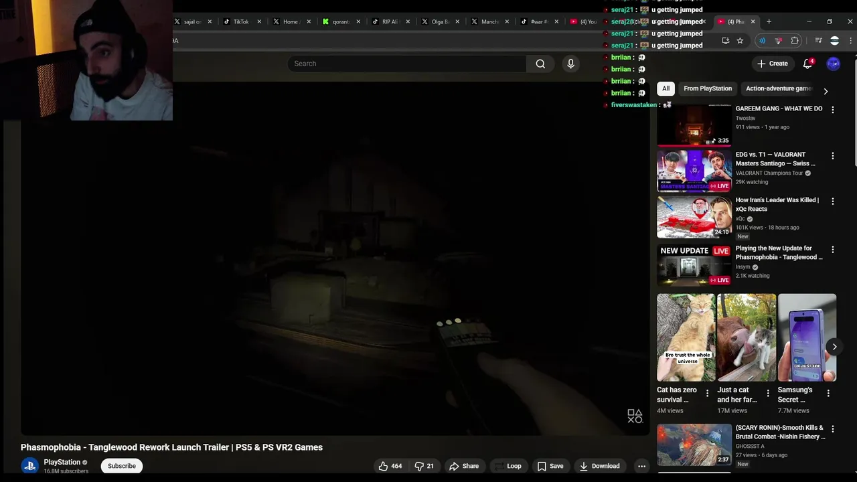Open the Samsung's Secret short thumbnail
857x482 pixels.
[807, 337]
